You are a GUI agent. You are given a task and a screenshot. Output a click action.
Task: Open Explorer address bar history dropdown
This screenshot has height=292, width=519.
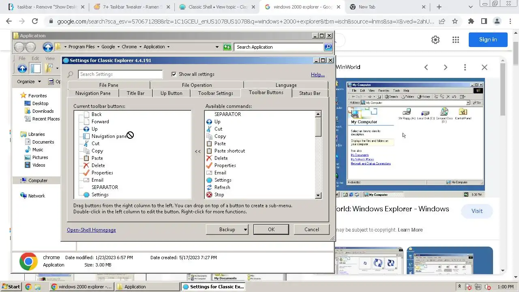[217, 47]
